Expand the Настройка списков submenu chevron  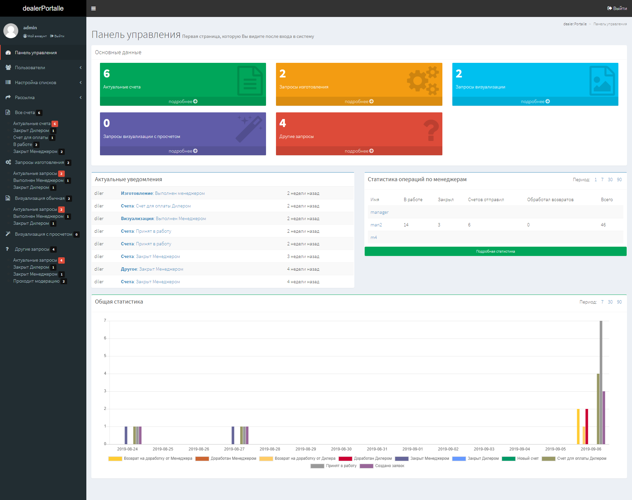[x=81, y=82]
